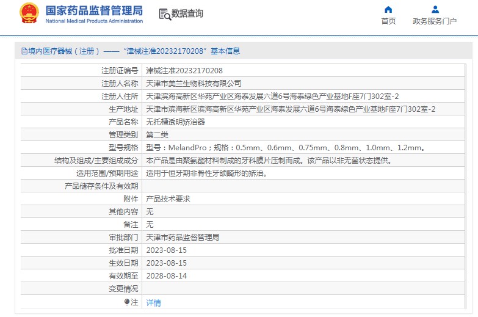Click National Medical Products Administration subtitle

click(94, 21)
